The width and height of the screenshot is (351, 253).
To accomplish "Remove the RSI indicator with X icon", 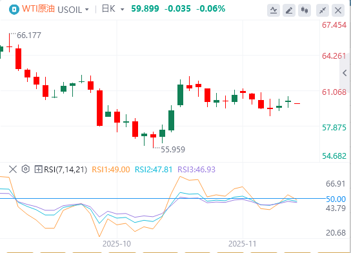I will coord(13,169).
